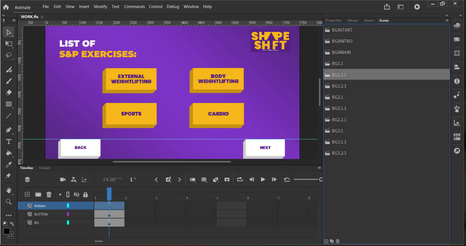
Task: Select the Classic Brush tool
Action: [8, 81]
